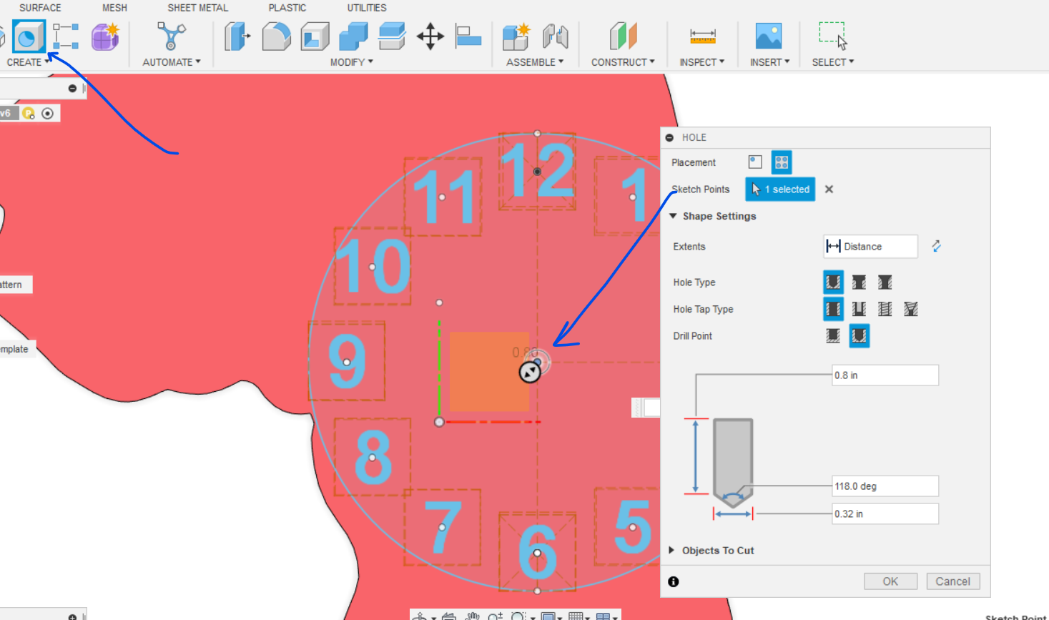Open the INSERT dropdown menu
Viewport: 1049px width, 620px height.
coord(769,62)
